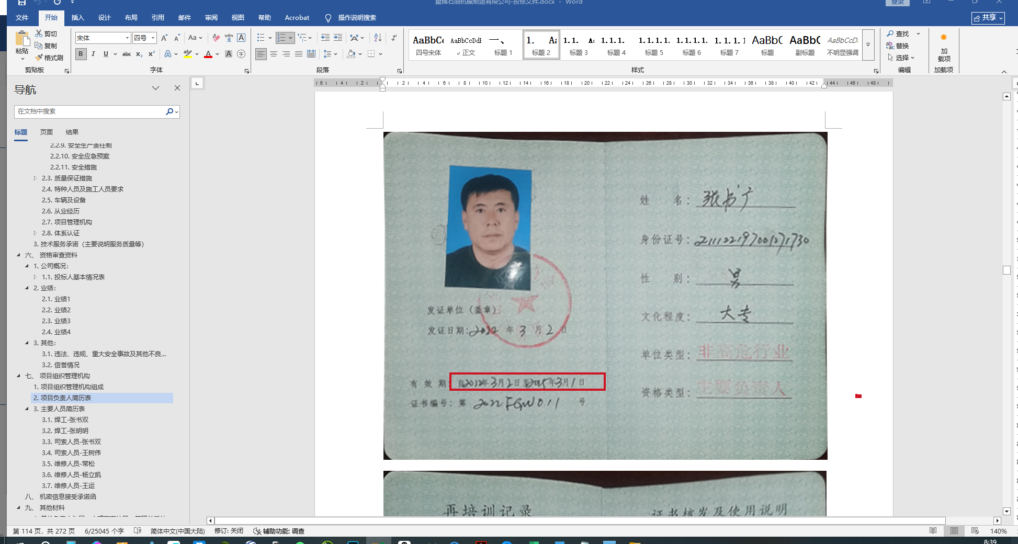Toggle underline formatting
1018x544 pixels.
[x=106, y=54]
